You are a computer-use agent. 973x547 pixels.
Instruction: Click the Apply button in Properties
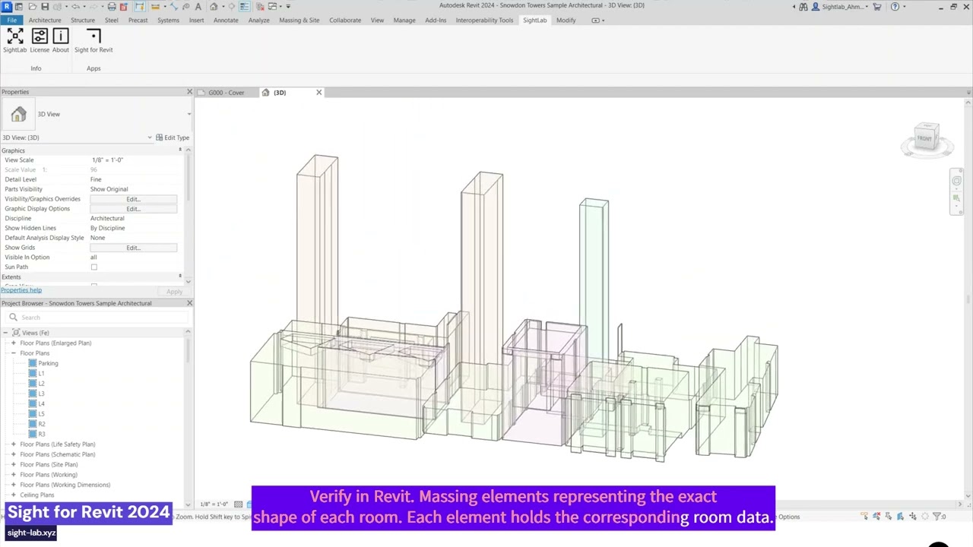[x=174, y=292]
